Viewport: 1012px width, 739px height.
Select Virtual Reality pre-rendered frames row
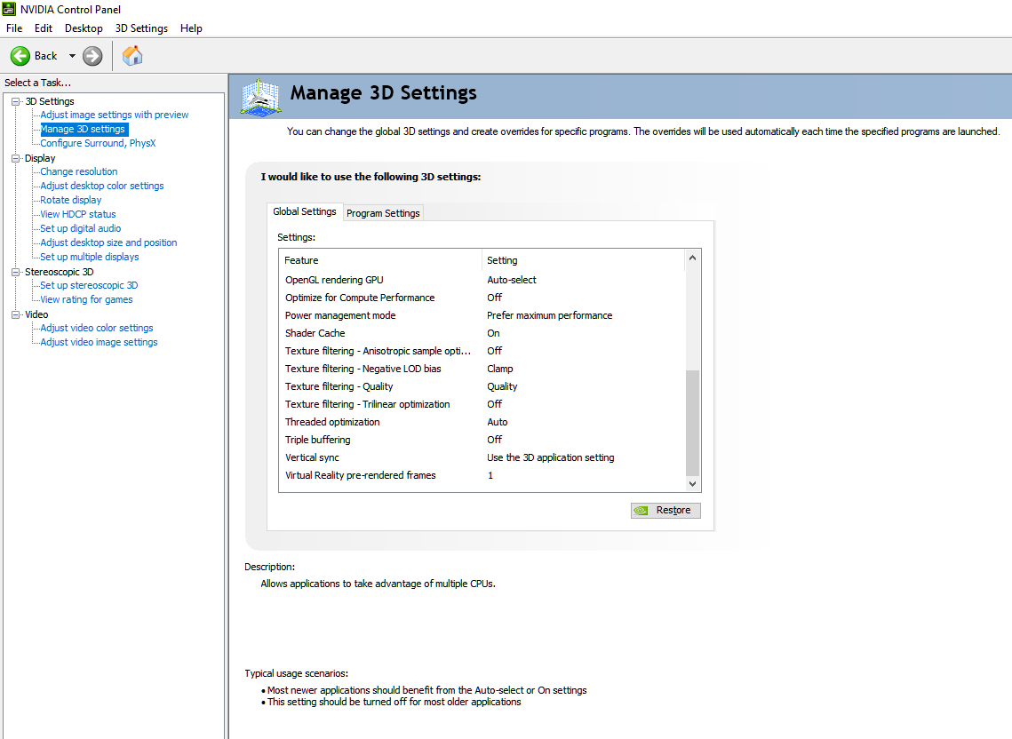tap(482, 475)
